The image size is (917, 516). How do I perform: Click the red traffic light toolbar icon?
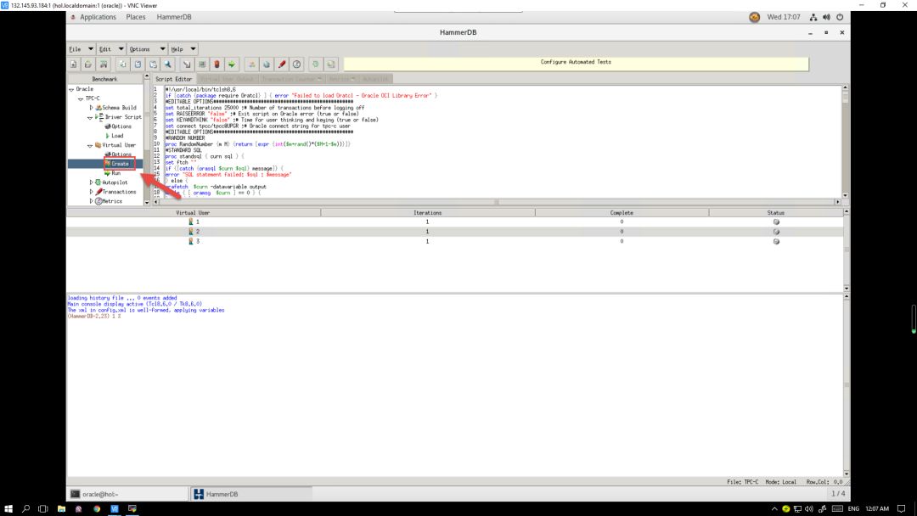[x=217, y=64]
